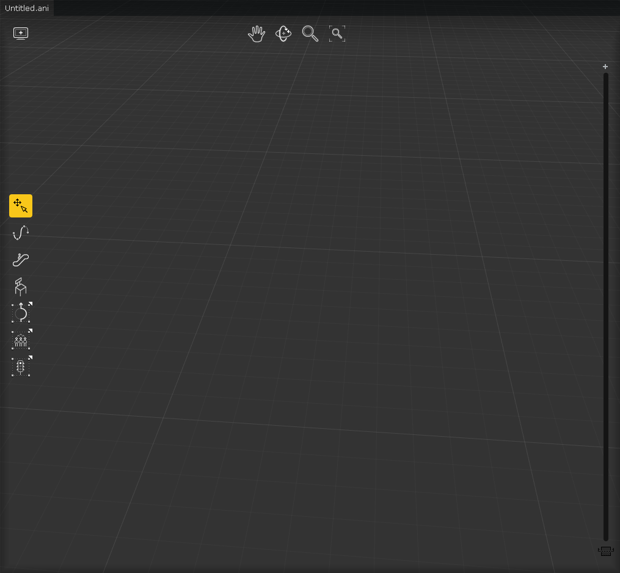Screen dimensions: 620x573
Task: Deactivate the highlighted selection tool
Action: pos(20,205)
